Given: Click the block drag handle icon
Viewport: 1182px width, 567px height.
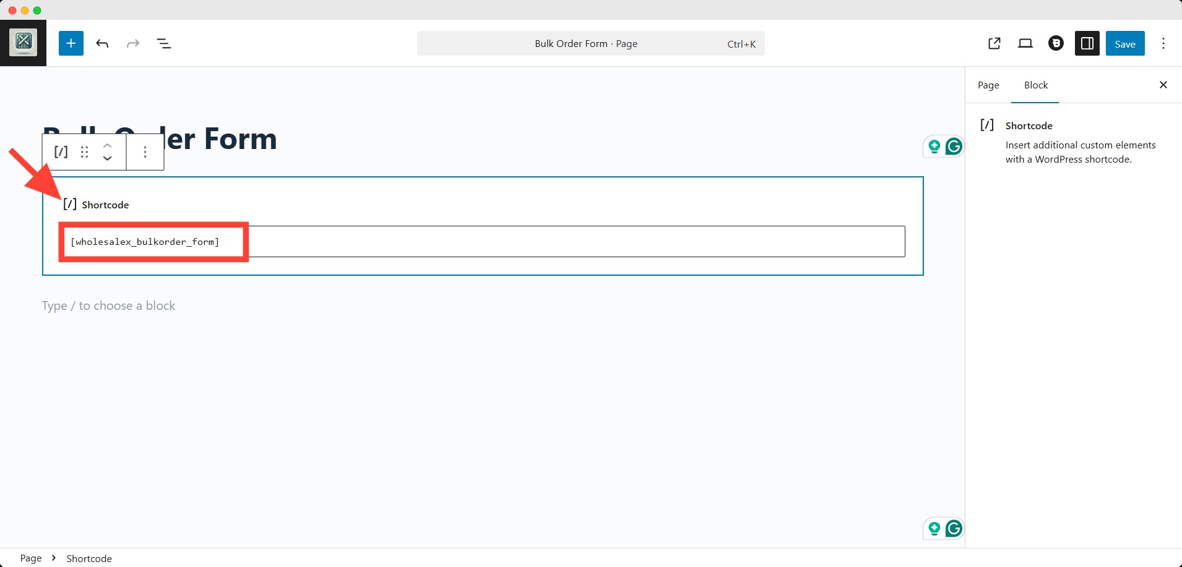Looking at the screenshot, I should [85, 151].
